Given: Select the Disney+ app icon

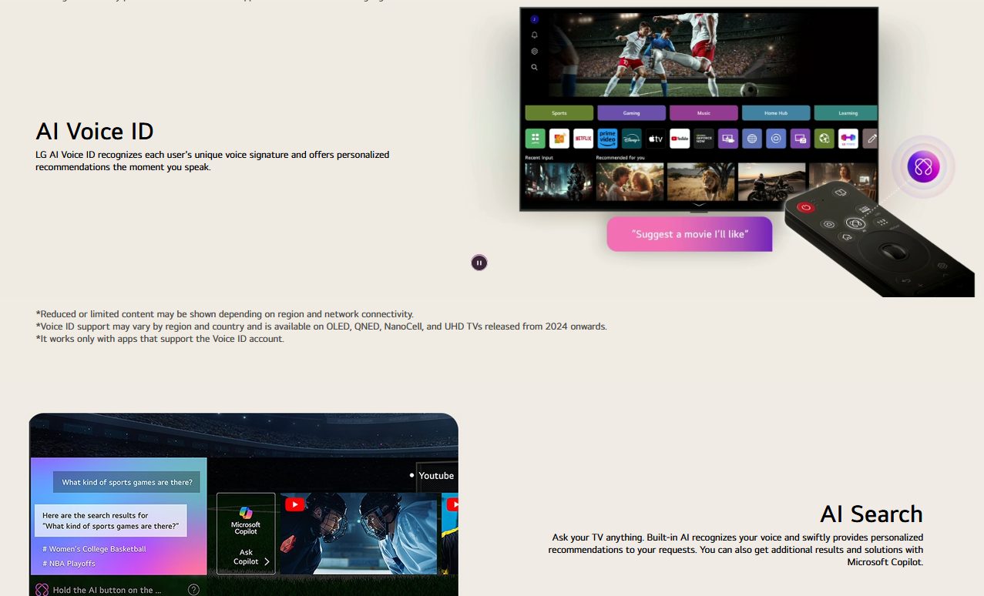Looking at the screenshot, I should click(x=631, y=139).
